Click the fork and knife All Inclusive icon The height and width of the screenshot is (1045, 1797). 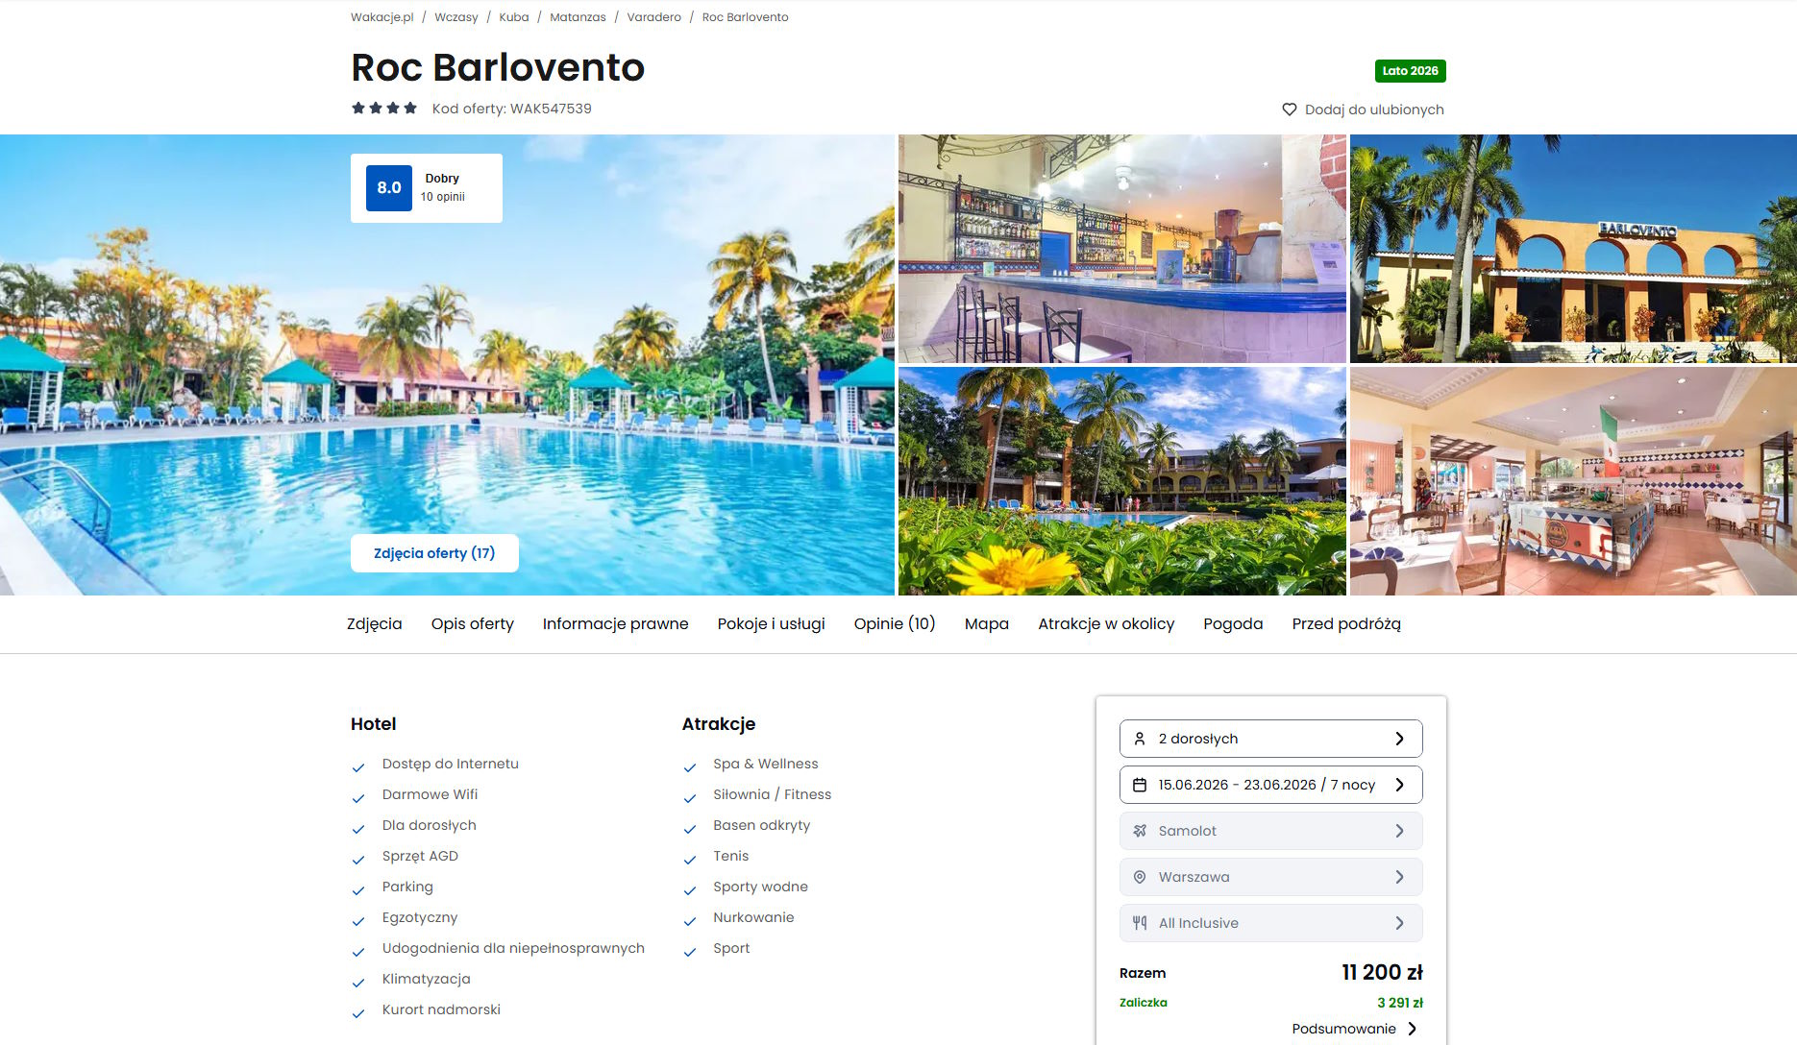[x=1140, y=923]
